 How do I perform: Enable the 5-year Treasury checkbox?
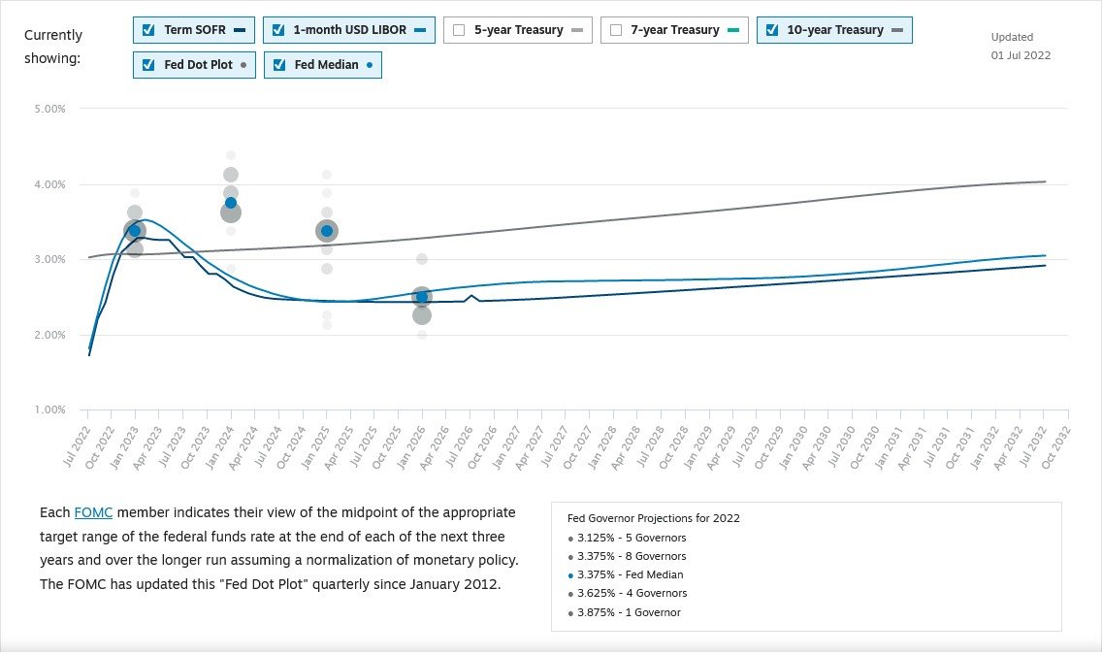pyautogui.click(x=459, y=30)
